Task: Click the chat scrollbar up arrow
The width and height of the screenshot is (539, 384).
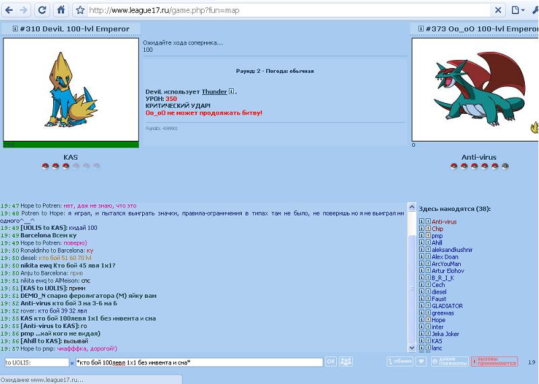Action: click(x=412, y=207)
